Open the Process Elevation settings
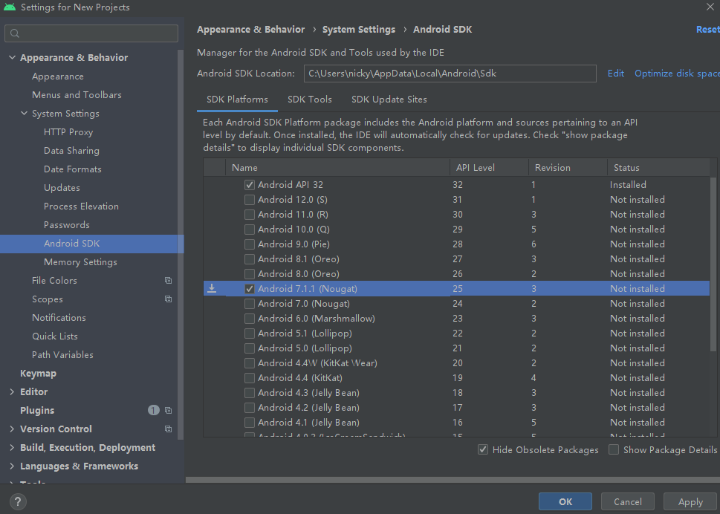The width and height of the screenshot is (720, 514). coord(81,206)
